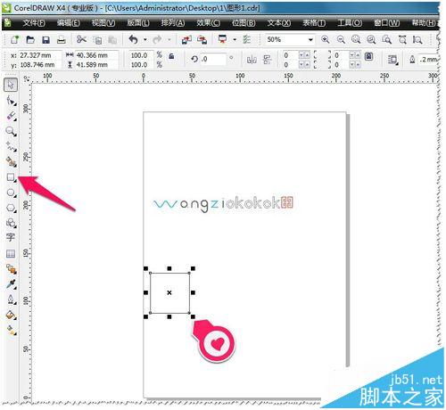446x410 pixels.
Task: Cut selection with the scissors icon
Action: (81, 39)
